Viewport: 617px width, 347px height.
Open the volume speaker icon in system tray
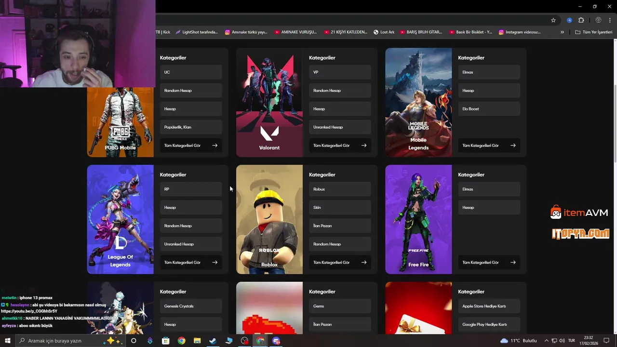click(x=562, y=341)
